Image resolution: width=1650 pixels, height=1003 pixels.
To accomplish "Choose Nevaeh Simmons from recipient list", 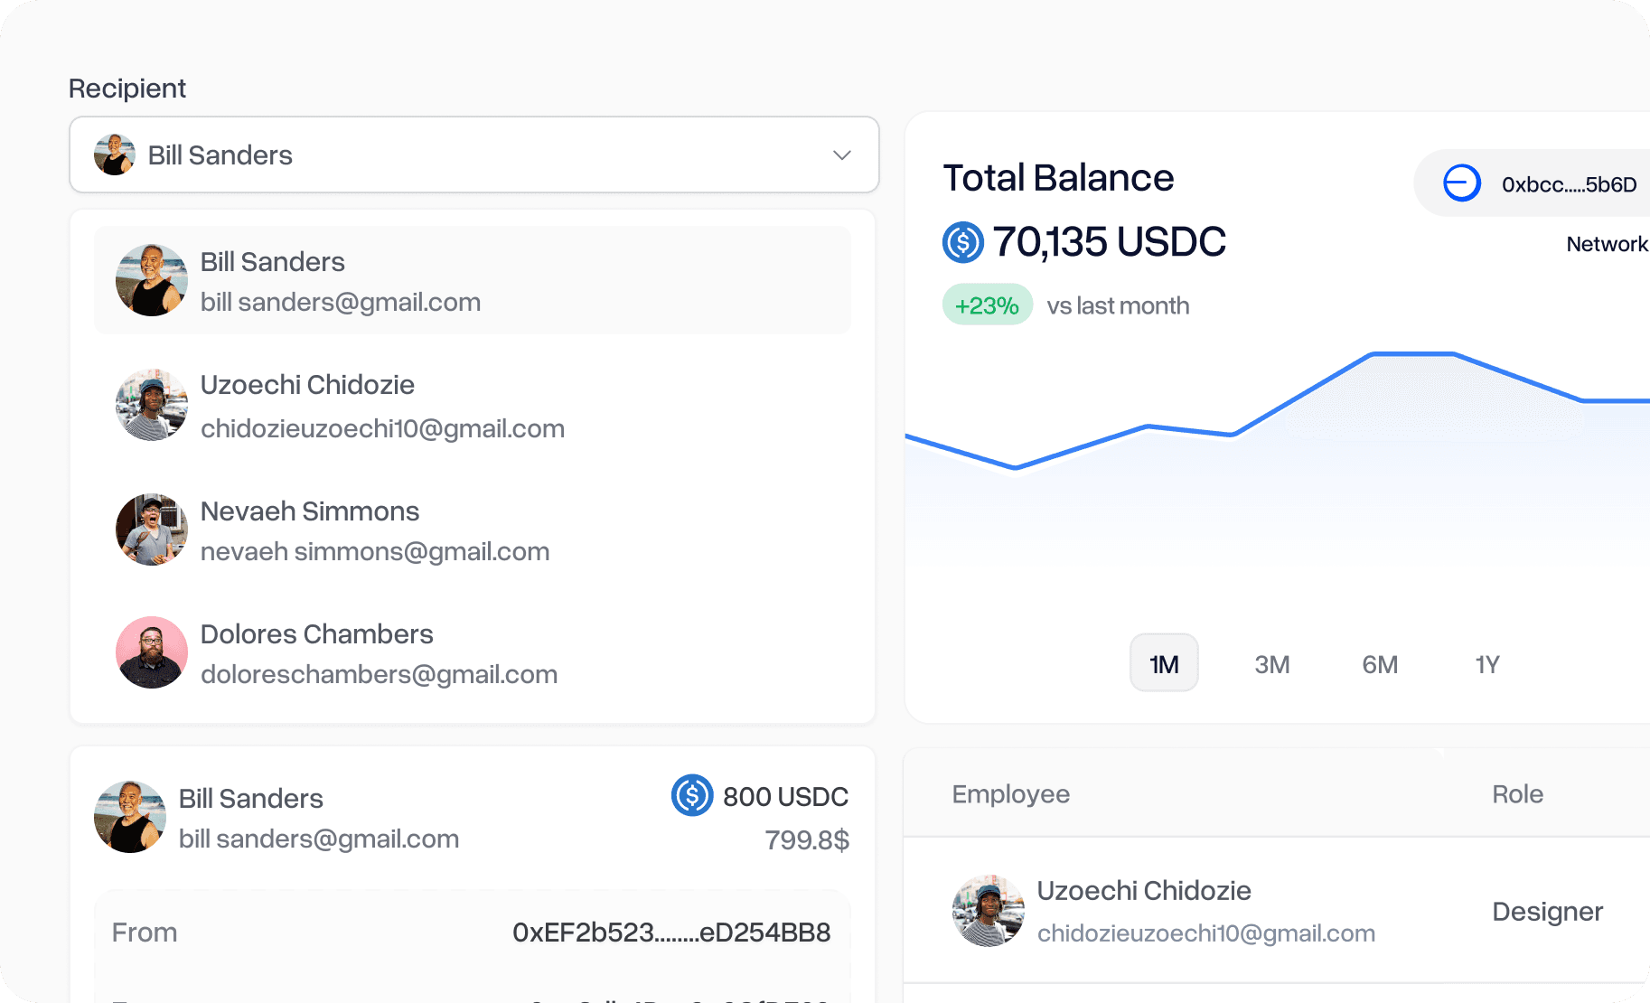I will (x=473, y=530).
